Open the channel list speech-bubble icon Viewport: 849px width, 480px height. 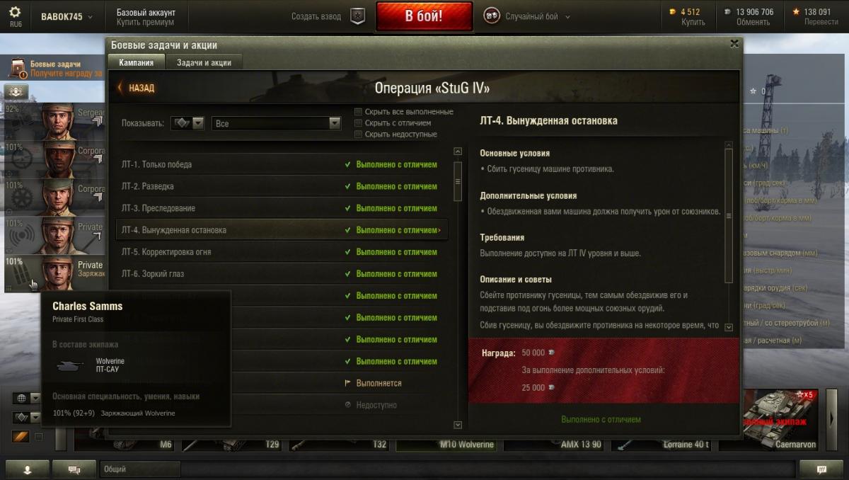pyautogui.click(x=73, y=469)
